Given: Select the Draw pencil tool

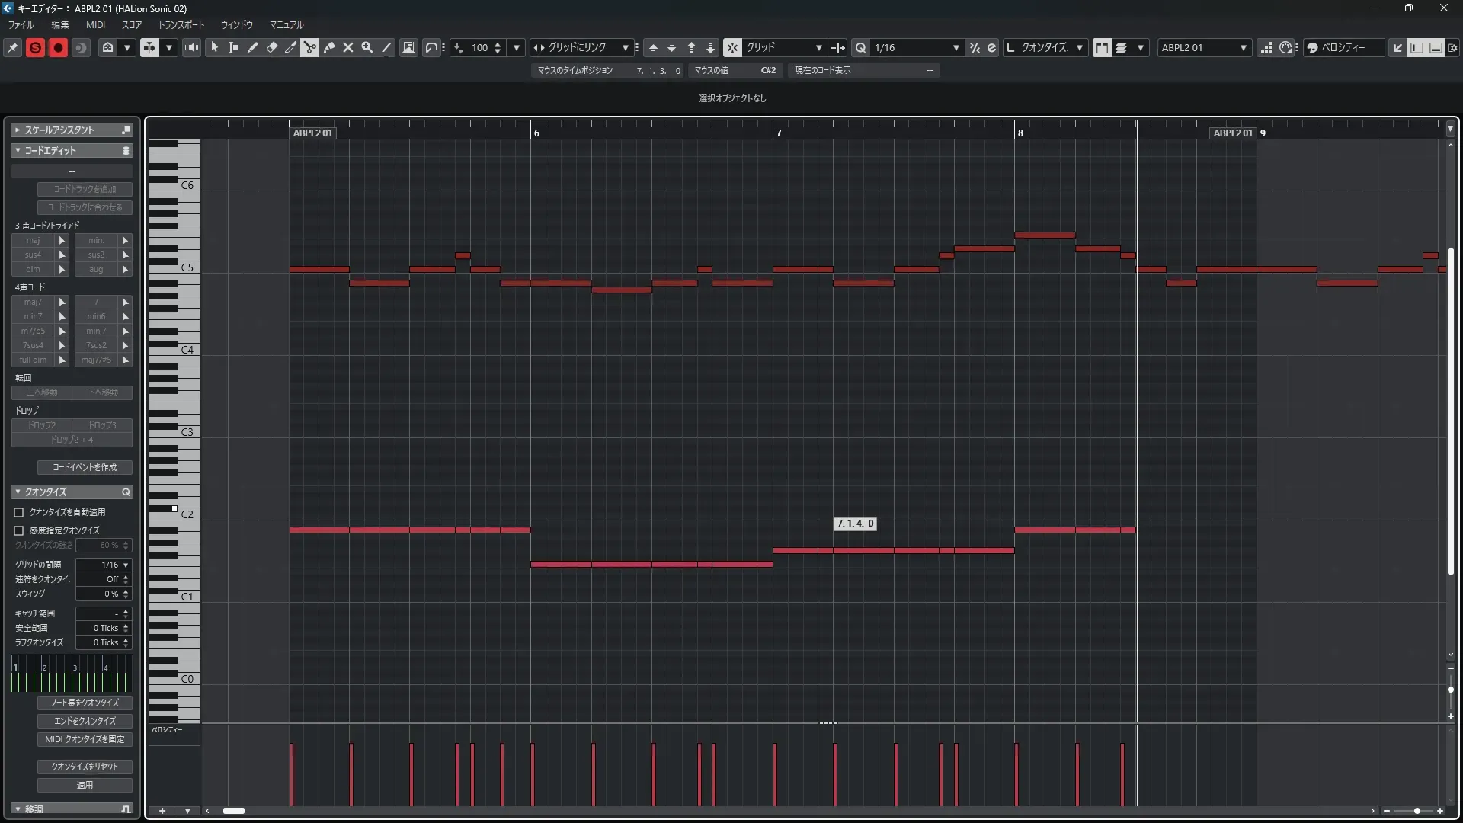Looking at the screenshot, I should tap(253, 47).
